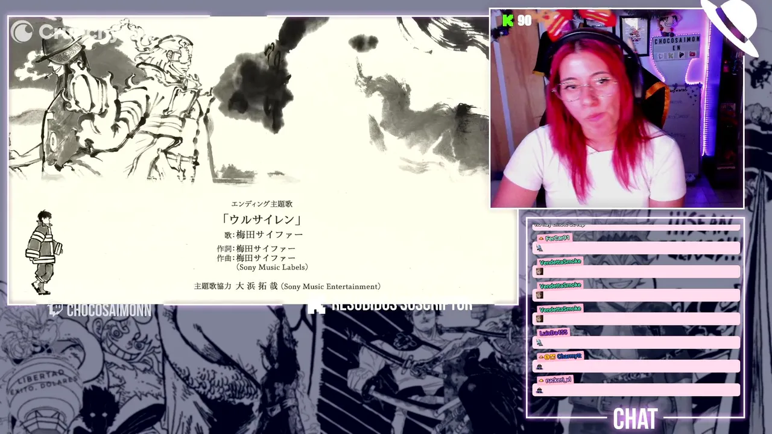Click the エンディング主題歌 heading text
The width and height of the screenshot is (772, 434).
point(262,204)
